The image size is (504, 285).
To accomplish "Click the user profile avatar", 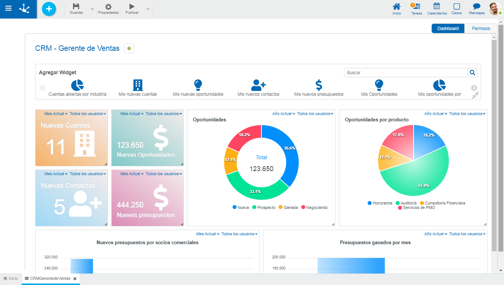I will (495, 9).
